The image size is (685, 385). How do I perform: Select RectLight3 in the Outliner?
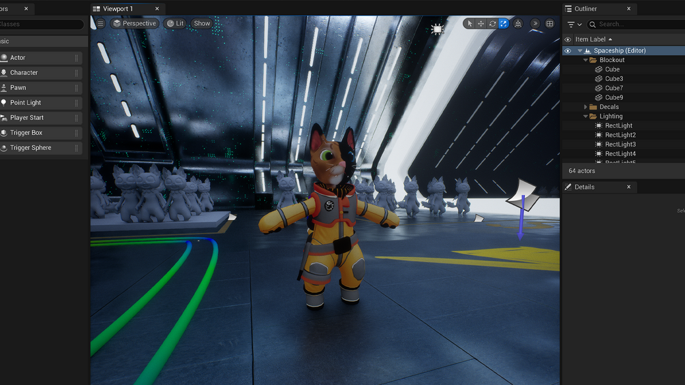[624, 144]
